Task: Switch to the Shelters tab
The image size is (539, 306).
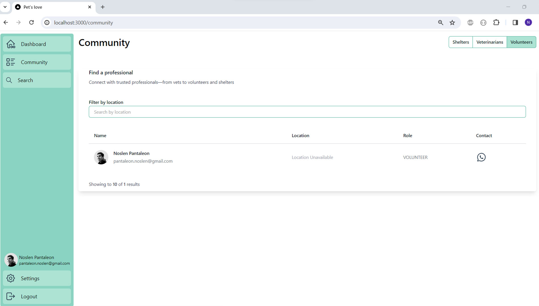Action: click(x=460, y=42)
